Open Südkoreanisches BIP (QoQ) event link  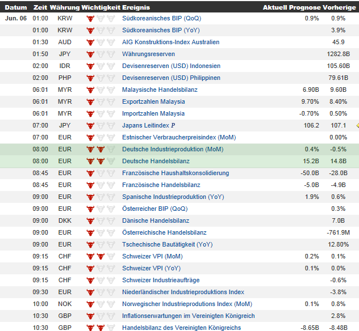162,18
